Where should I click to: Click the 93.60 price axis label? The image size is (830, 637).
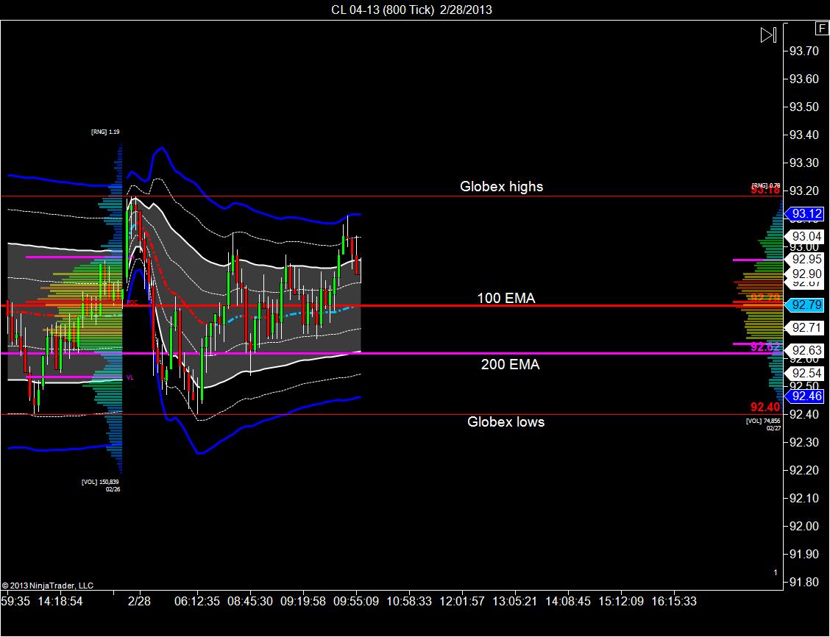pyautogui.click(x=804, y=79)
